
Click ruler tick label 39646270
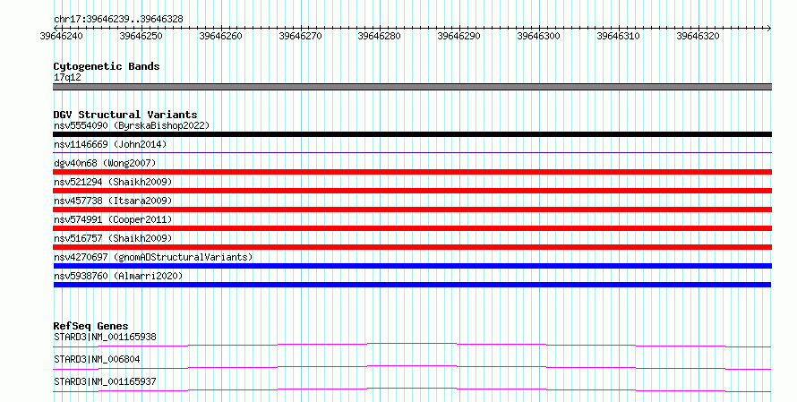(x=300, y=36)
